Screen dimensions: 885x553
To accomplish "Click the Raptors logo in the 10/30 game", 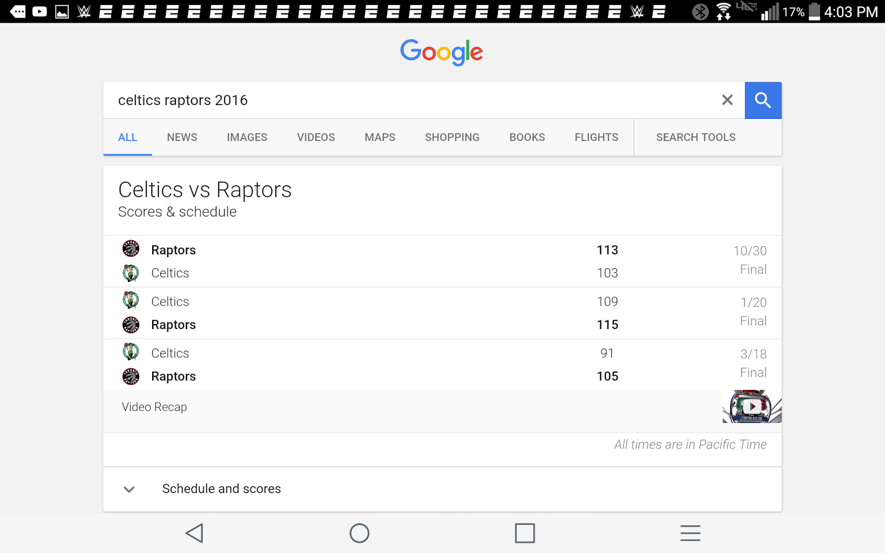I will click(x=131, y=249).
